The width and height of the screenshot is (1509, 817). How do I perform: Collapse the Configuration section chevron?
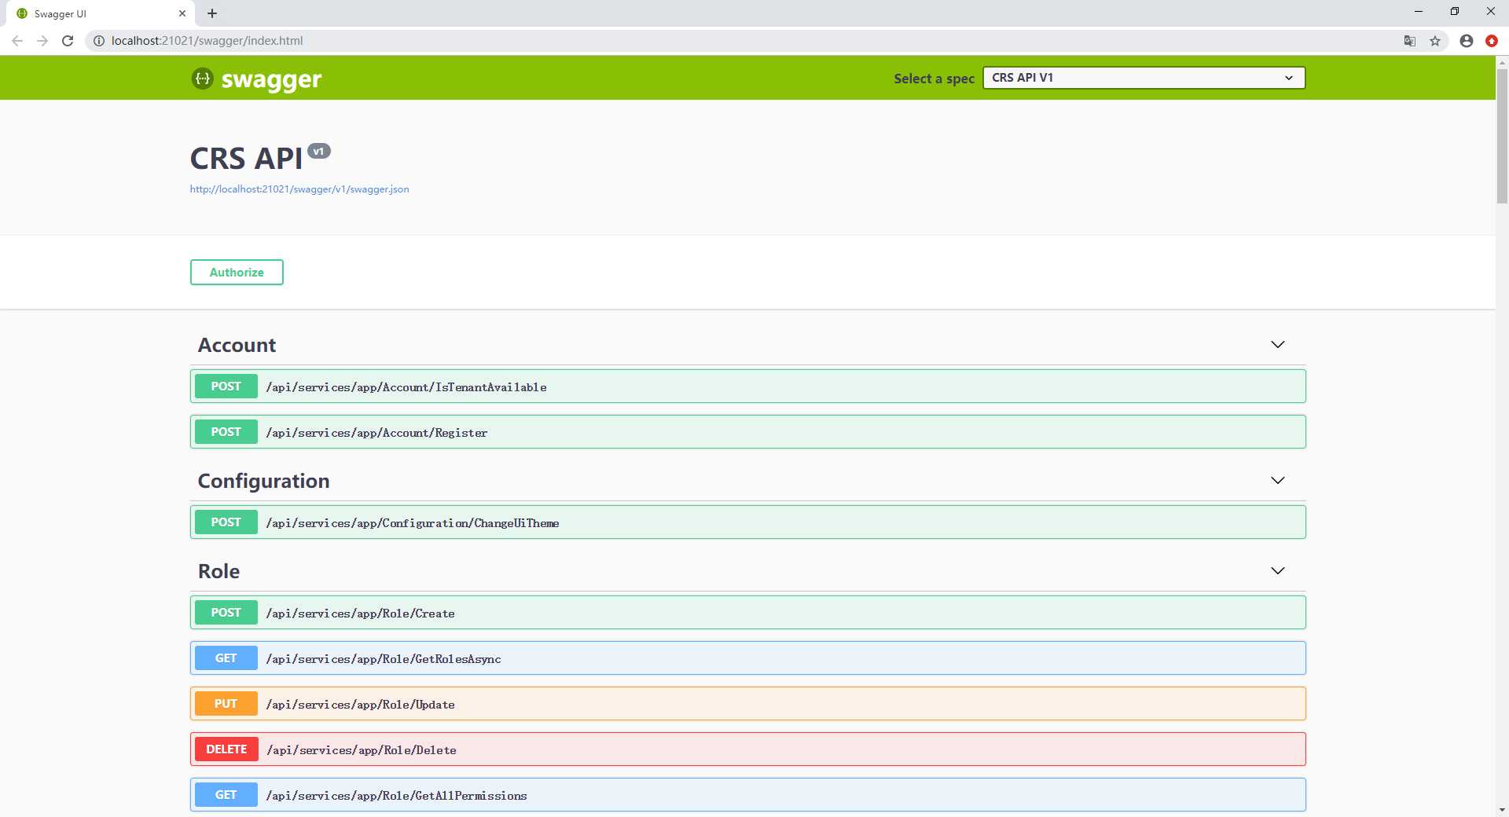1278,481
